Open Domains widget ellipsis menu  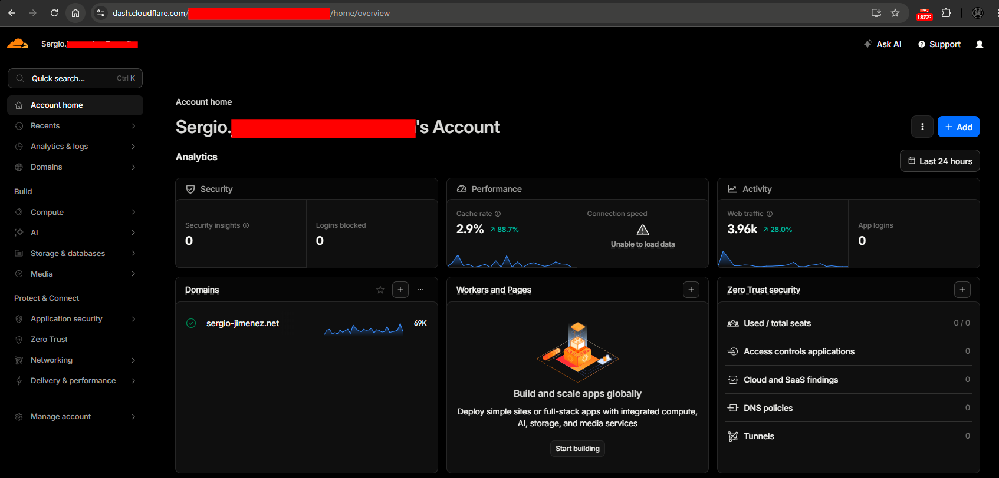(420, 290)
